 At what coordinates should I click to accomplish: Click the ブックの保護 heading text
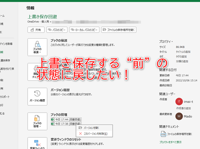59,41
